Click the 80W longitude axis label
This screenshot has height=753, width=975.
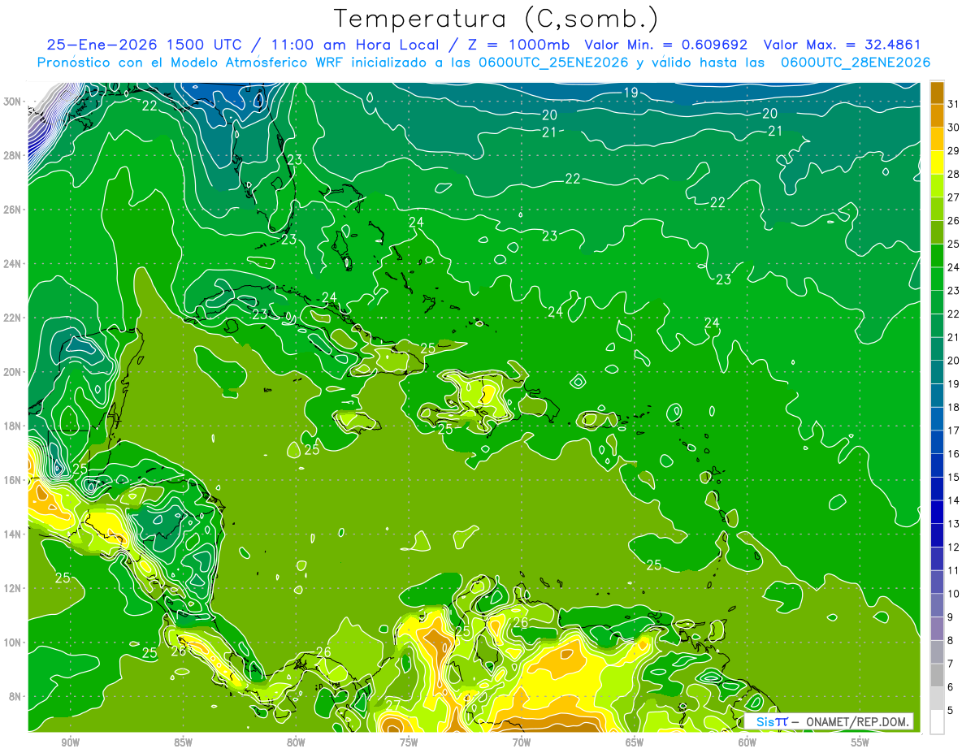296,742
